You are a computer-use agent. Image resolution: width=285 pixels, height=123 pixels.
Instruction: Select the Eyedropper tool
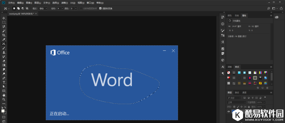coord(4,40)
